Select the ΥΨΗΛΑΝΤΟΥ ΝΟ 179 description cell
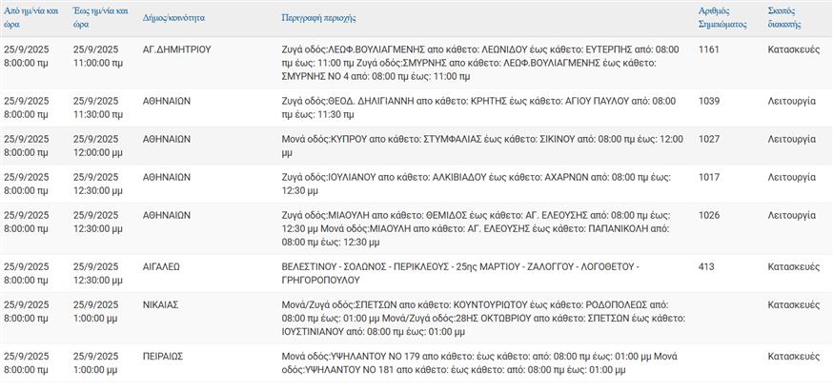833x390 pixels. coord(479,362)
